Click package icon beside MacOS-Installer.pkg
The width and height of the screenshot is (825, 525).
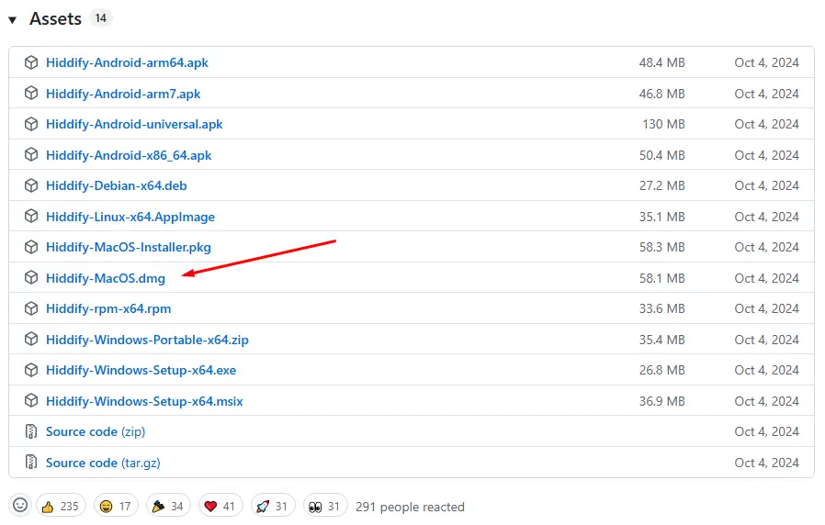[x=31, y=247]
